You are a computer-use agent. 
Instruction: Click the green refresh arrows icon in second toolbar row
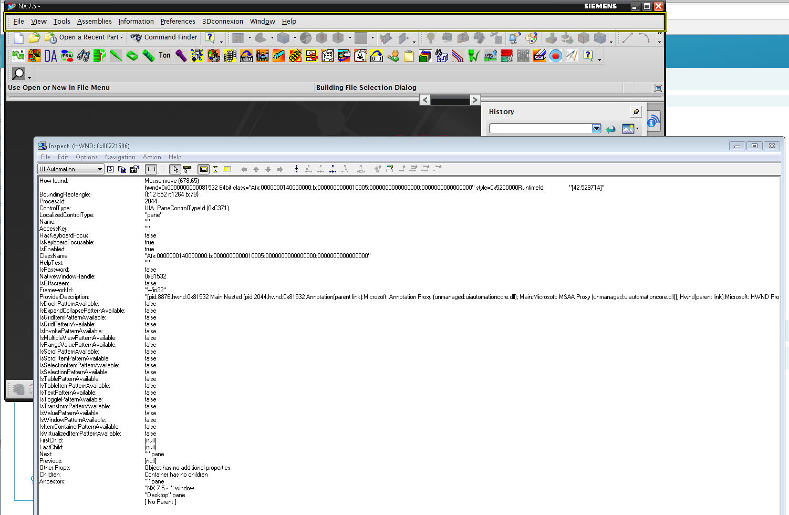[18, 56]
